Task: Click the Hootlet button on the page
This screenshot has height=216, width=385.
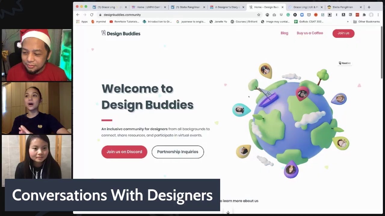Action: coord(345,63)
